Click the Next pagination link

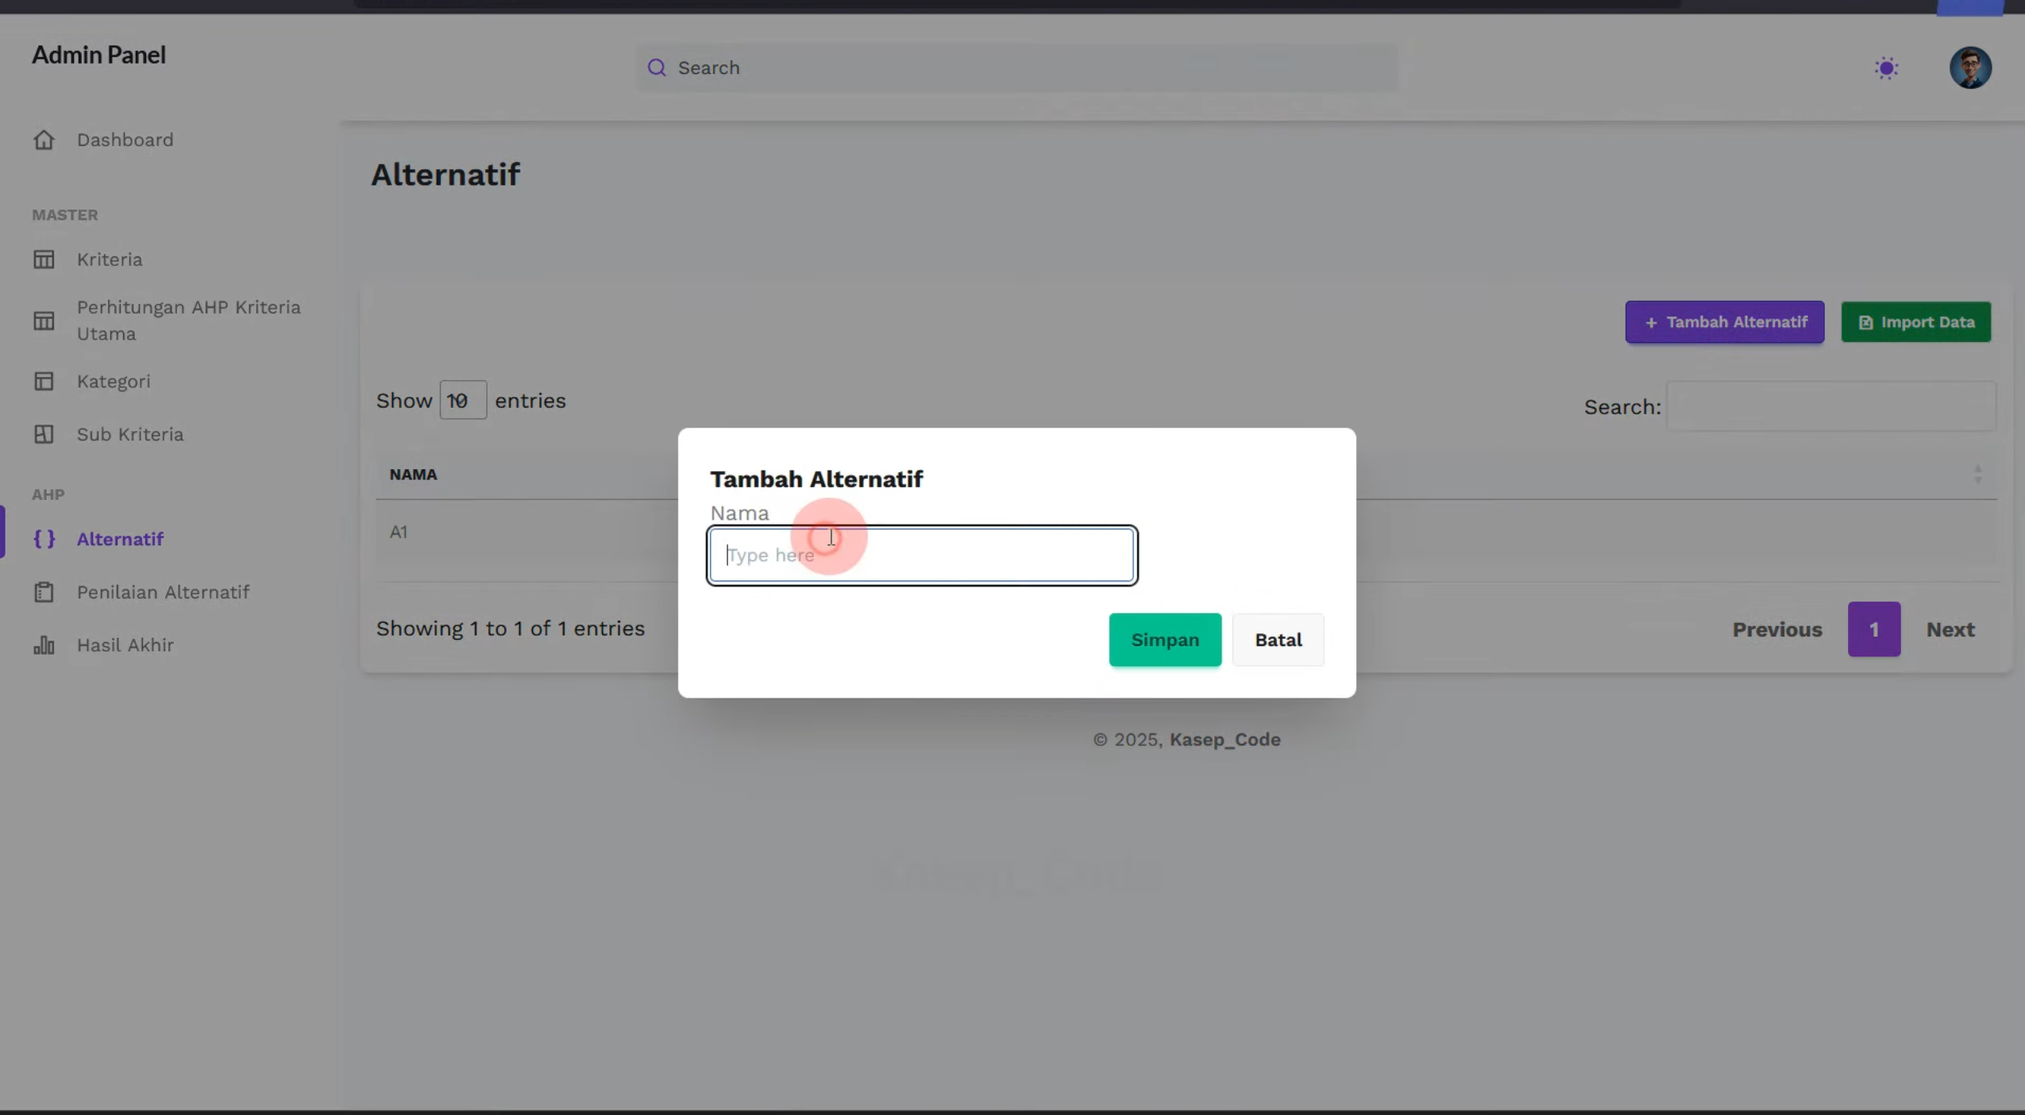1950,629
